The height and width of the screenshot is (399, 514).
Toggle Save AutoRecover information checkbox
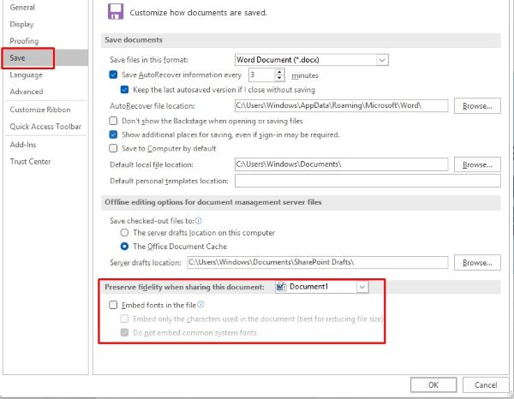113,74
